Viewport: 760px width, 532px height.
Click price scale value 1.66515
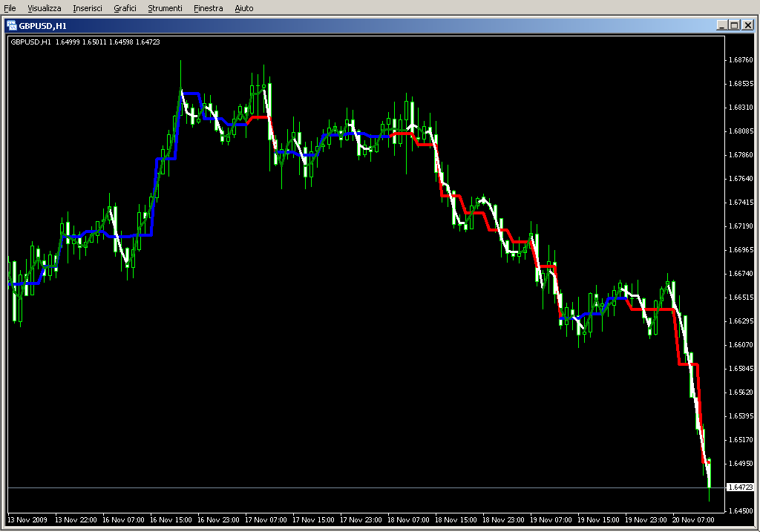[x=741, y=298]
